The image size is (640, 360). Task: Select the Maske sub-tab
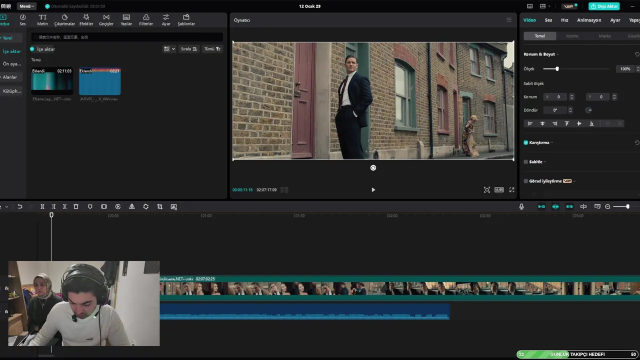point(605,36)
